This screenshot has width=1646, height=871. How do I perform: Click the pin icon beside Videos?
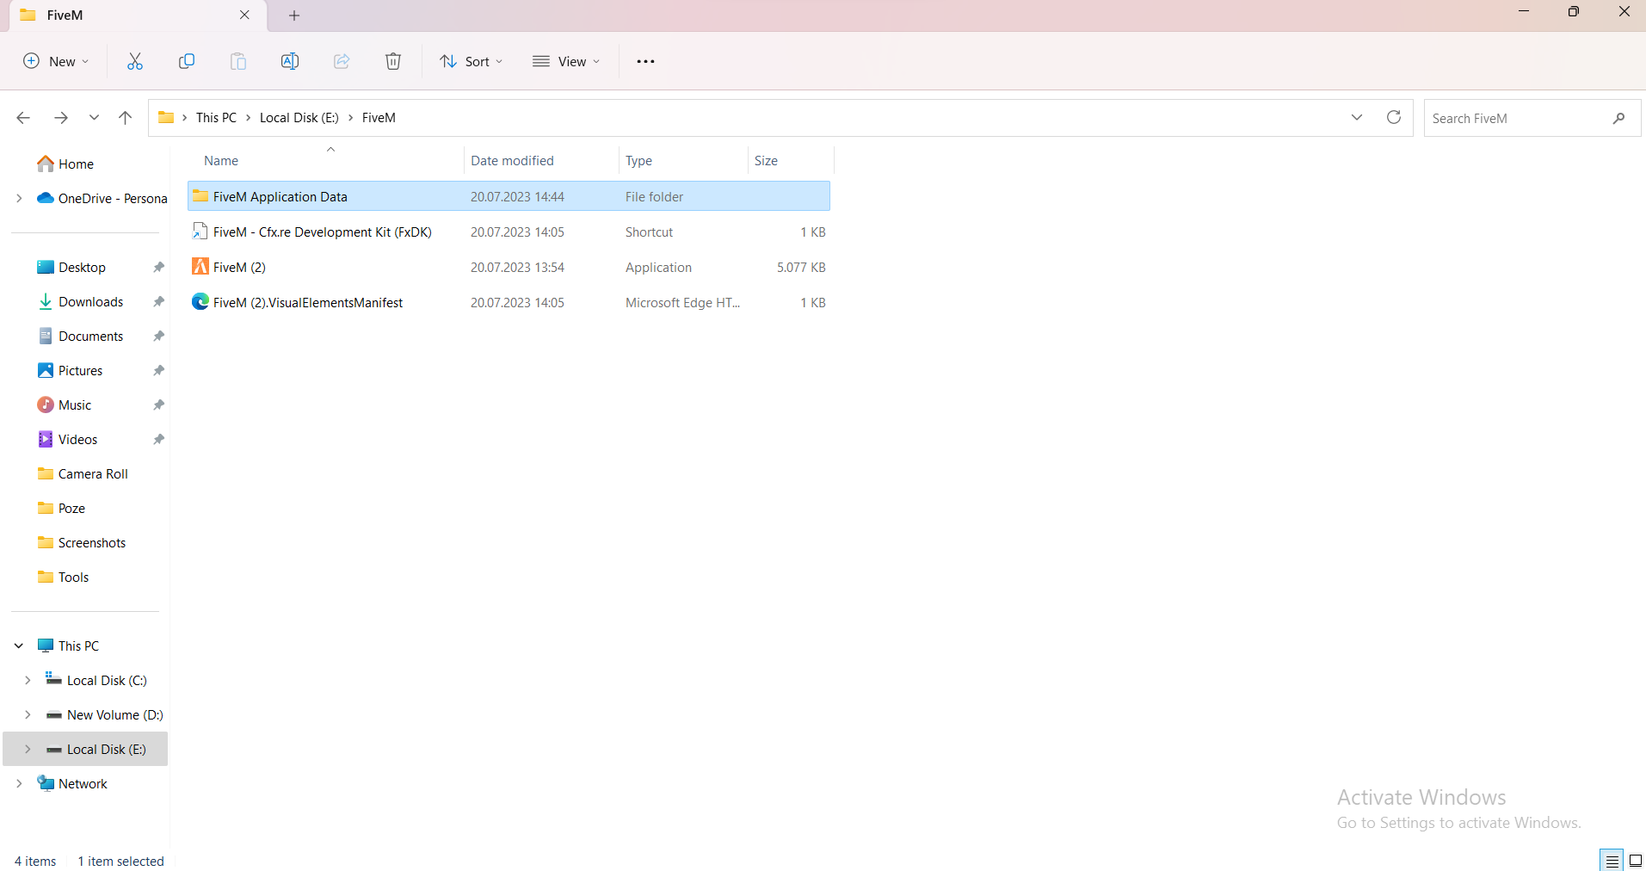pyautogui.click(x=158, y=440)
